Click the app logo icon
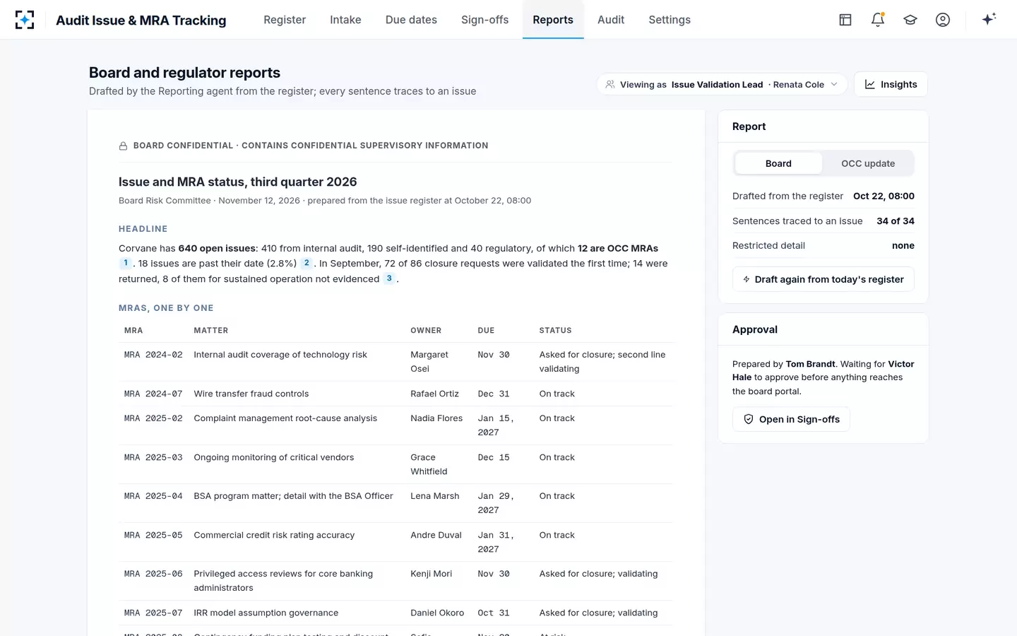Image resolution: width=1017 pixels, height=636 pixels. click(x=25, y=20)
